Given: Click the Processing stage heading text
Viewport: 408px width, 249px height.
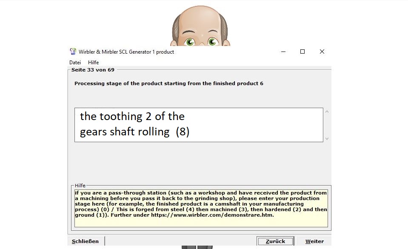Looking at the screenshot, I should point(168,83).
